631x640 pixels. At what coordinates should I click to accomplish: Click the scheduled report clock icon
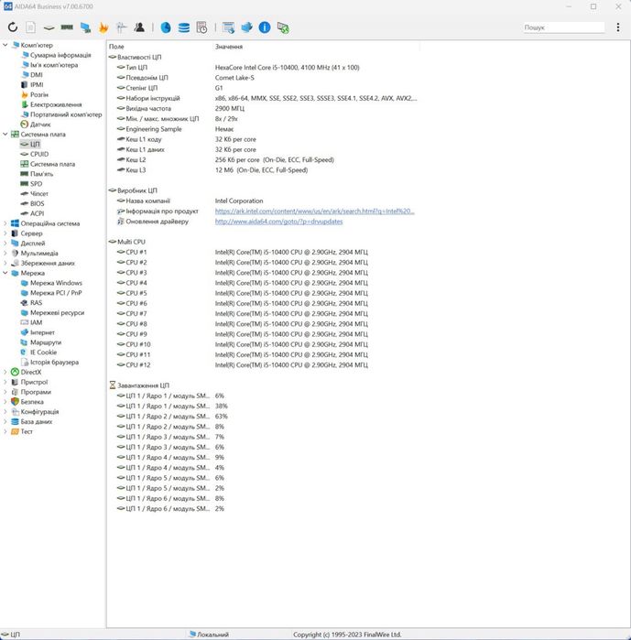pyautogui.click(x=202, y=27)
